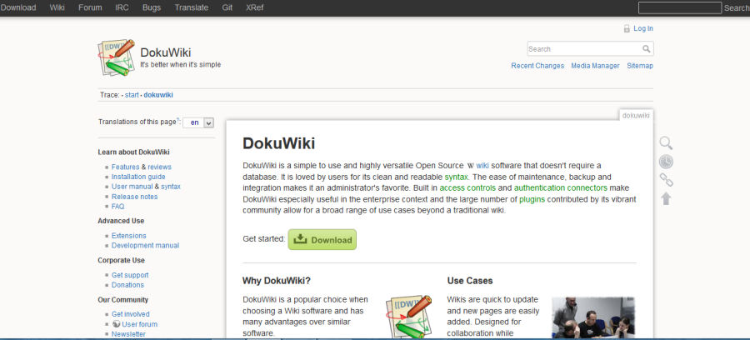This screenshot has width=750, height=340.
Task: Click the green Download button
Action: pos(322,239)
